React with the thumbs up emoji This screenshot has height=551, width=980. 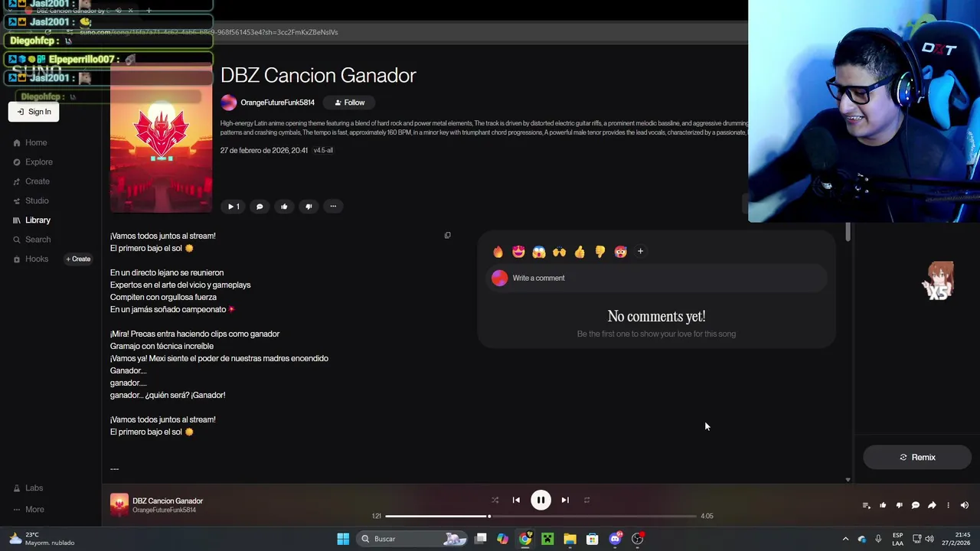[580, 252]
